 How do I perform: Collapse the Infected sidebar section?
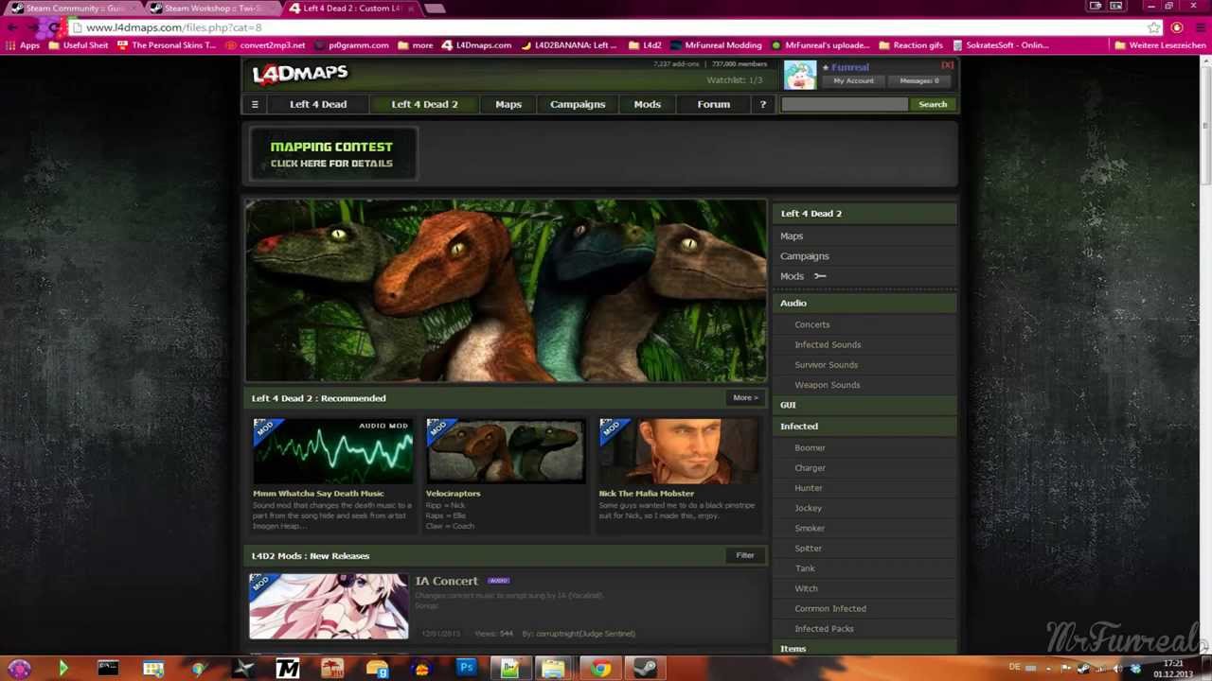pos(864,427)
